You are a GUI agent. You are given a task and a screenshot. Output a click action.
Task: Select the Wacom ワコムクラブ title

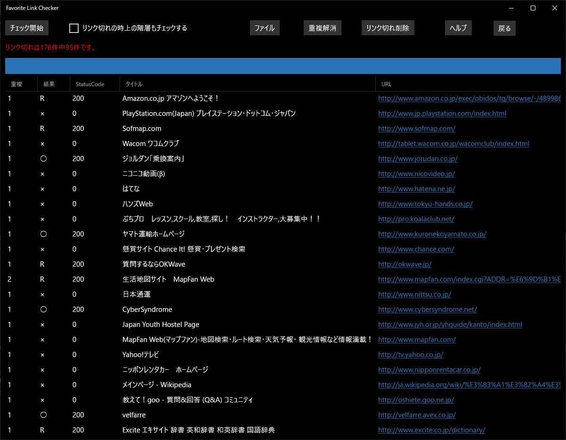(x=151, y=144)
